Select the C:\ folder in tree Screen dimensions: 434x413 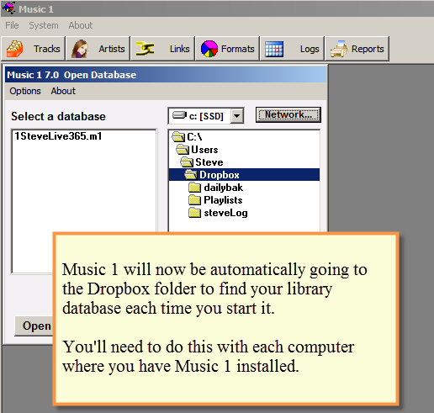tap(187, 137)
